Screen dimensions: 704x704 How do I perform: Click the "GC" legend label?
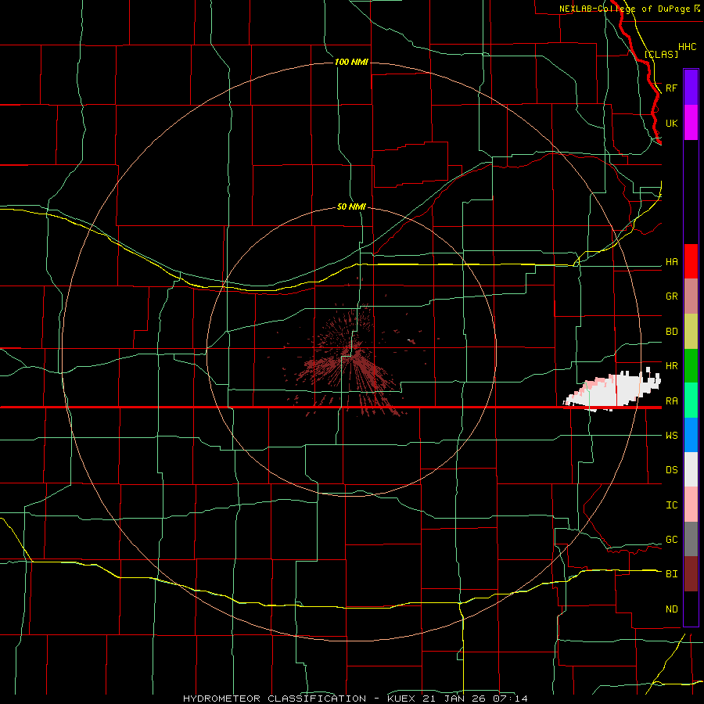(671, 540)
